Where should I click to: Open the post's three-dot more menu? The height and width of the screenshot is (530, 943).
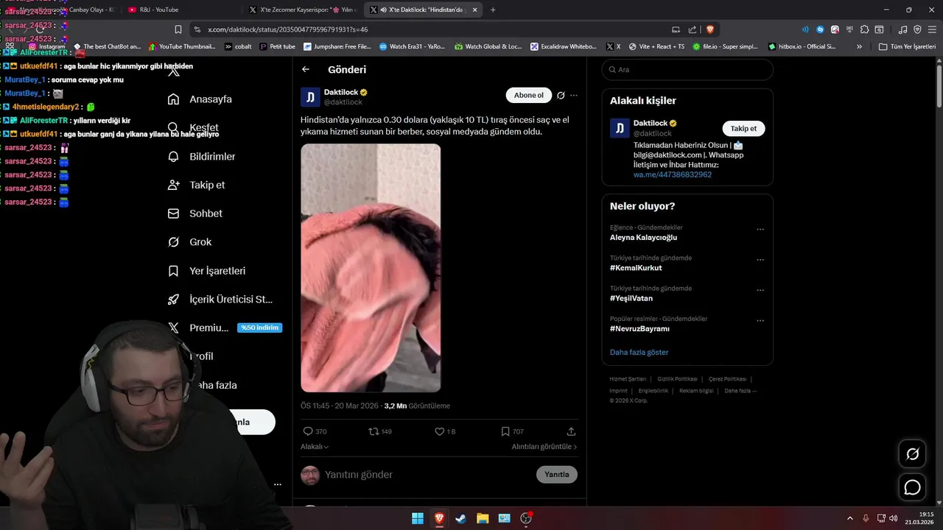pyautogui.click(x=574, y=96)
